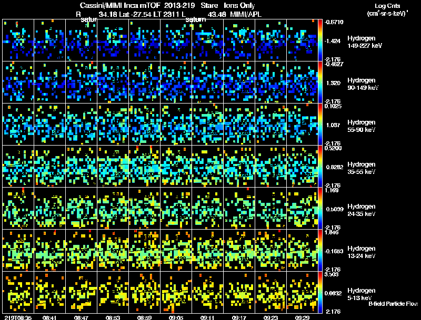Click the 09:23 time label
Image resolution: width=421 pixels, height=320 pixels.
coord(270,317)
